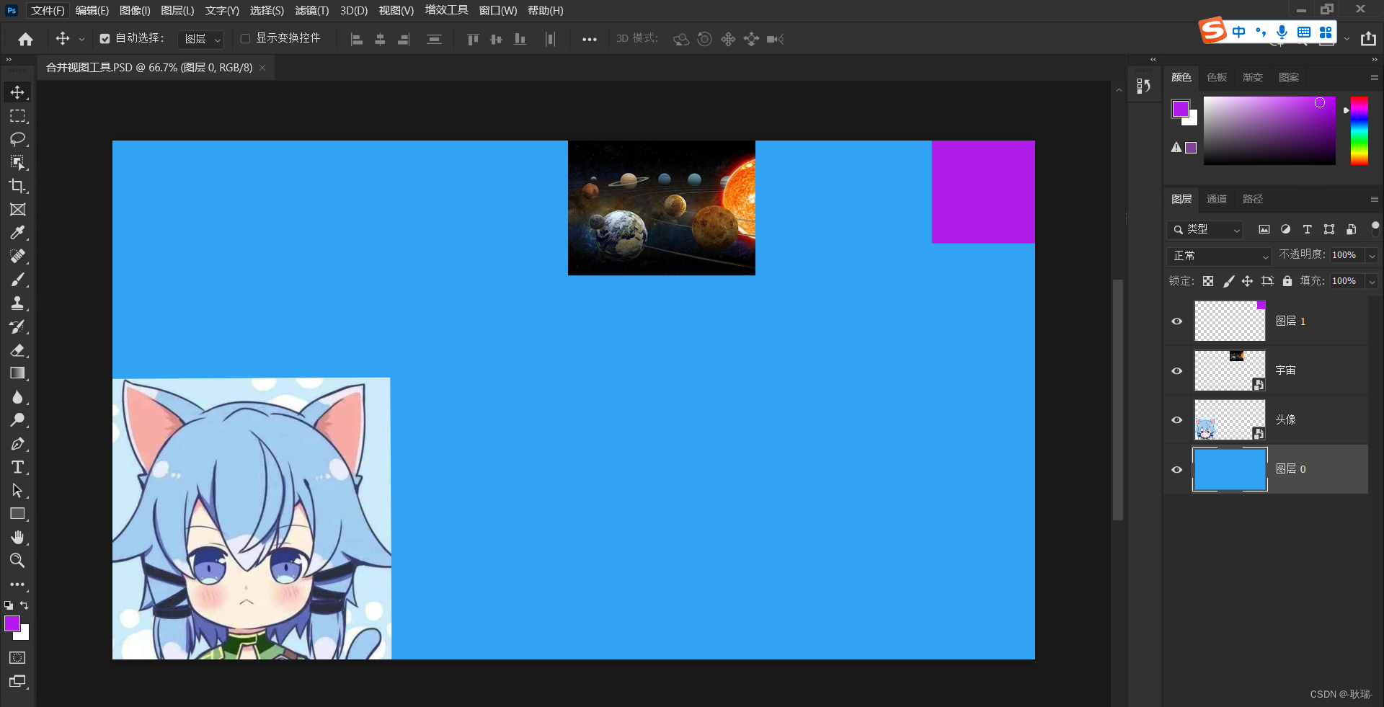The image size is (1384, 707).
Task: Select the Zoom tool
Action: point(17,561)
